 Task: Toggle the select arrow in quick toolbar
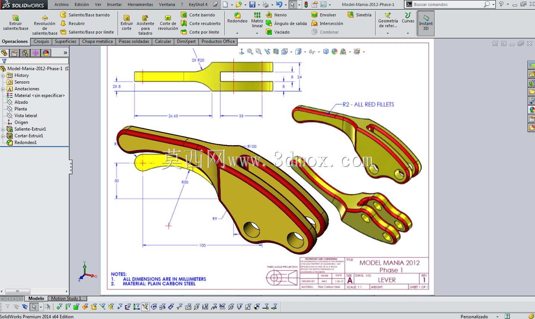point(293,4)
